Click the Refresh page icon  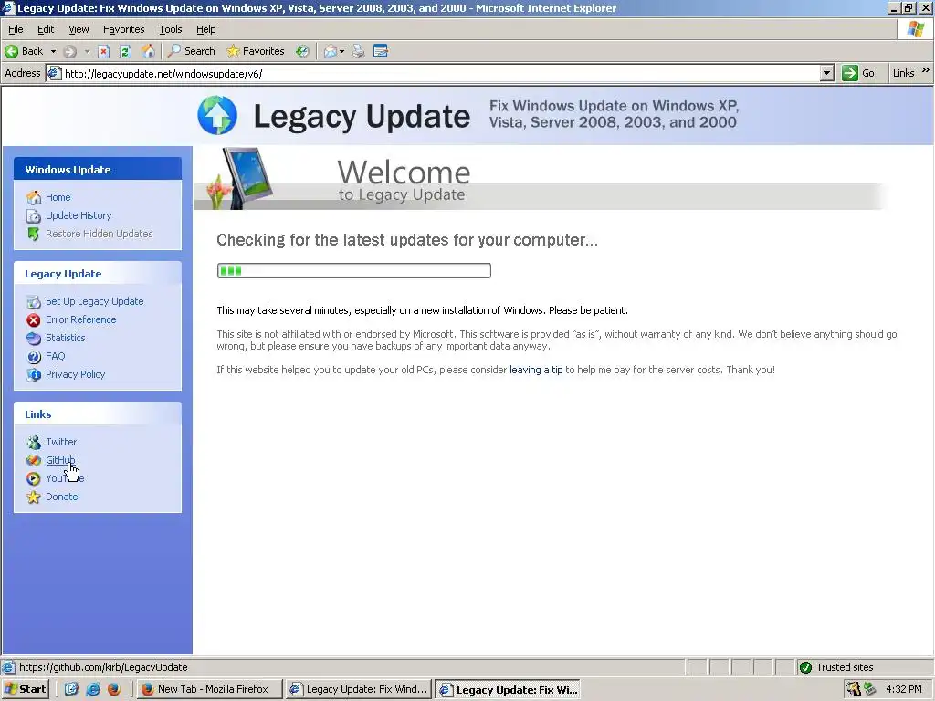pyautogui.click(x=125, y=51)
